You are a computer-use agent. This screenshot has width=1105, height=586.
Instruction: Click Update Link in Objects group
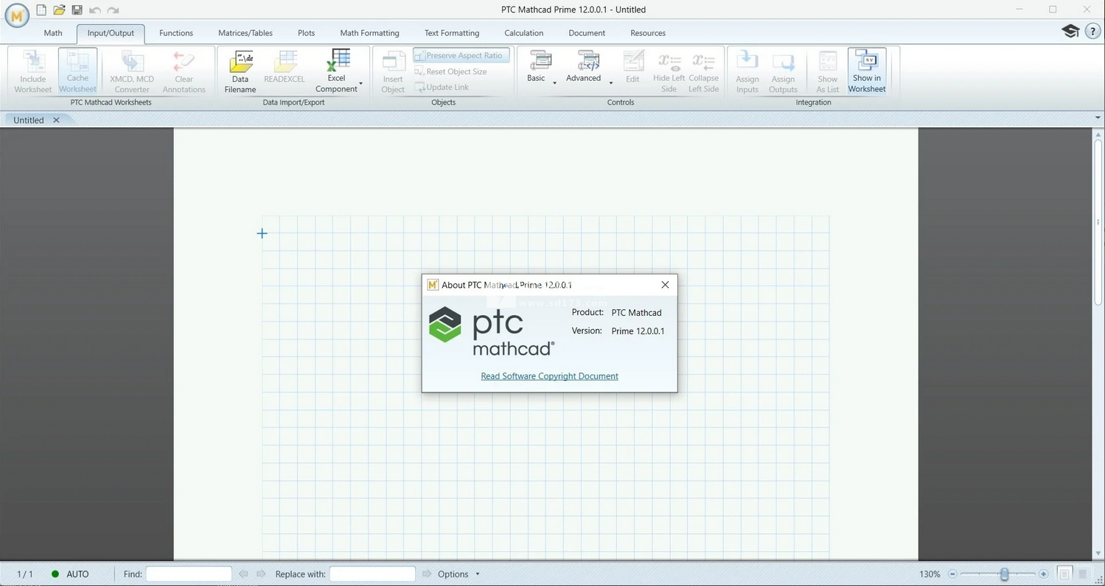click(442, 87)
